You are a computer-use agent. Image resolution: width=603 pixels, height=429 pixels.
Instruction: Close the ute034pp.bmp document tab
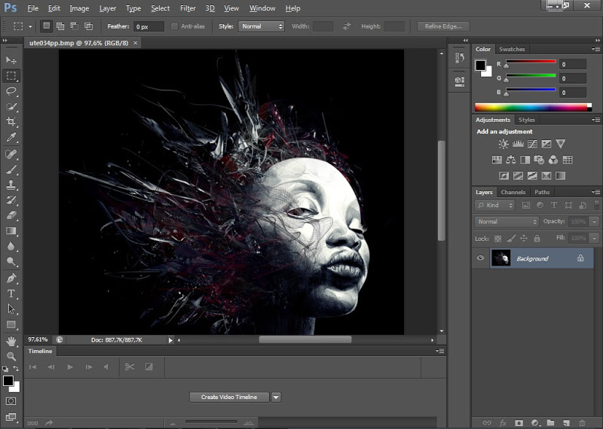tap(136, 43)
